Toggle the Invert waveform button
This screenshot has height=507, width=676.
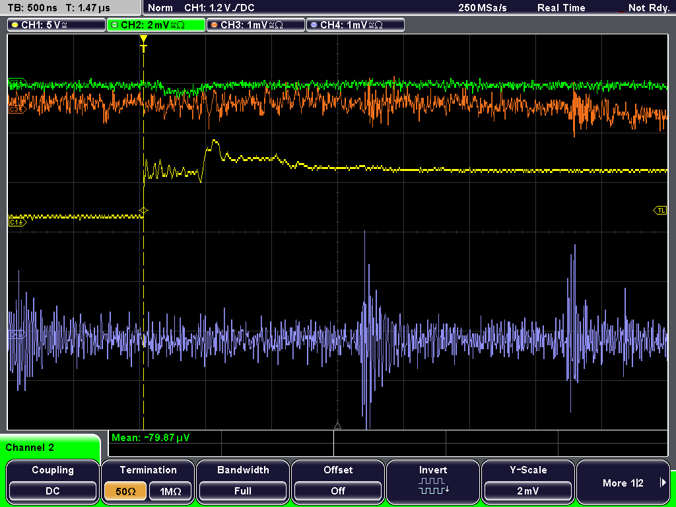tap(433, 481)
